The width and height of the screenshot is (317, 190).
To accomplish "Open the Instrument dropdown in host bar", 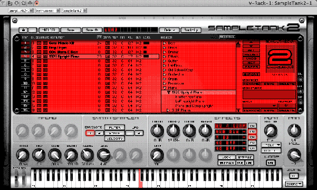I will click(x=47, y=11).
